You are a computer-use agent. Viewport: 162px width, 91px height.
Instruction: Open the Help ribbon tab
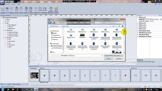click(18, 4)
